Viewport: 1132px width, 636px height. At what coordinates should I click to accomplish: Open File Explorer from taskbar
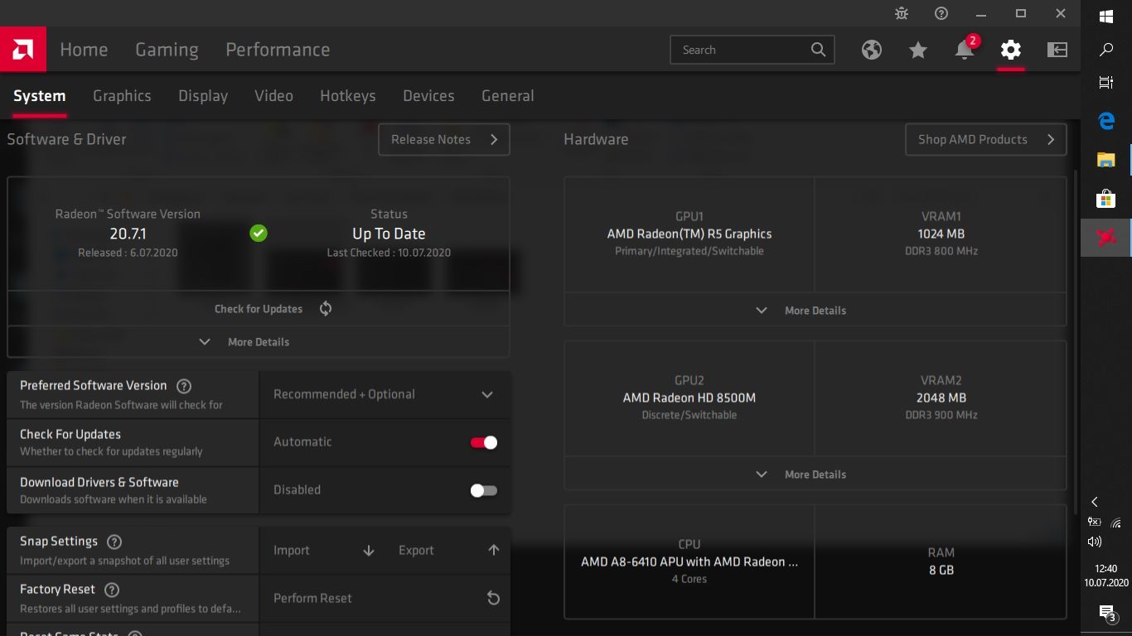1106,160
